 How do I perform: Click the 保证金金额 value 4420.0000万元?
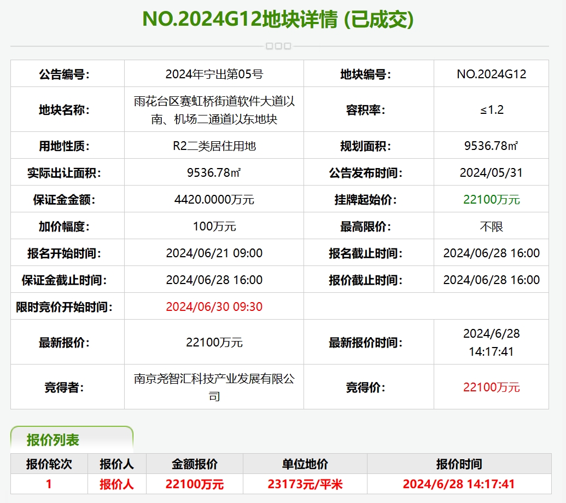pyautogui.click(x=213, y=199)
